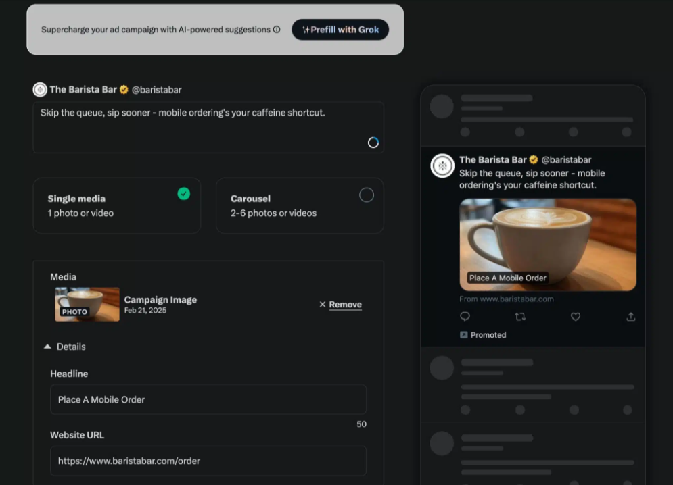673x485 pixels.
Task: Click the reply icon in ad preview
Action: 465,316
